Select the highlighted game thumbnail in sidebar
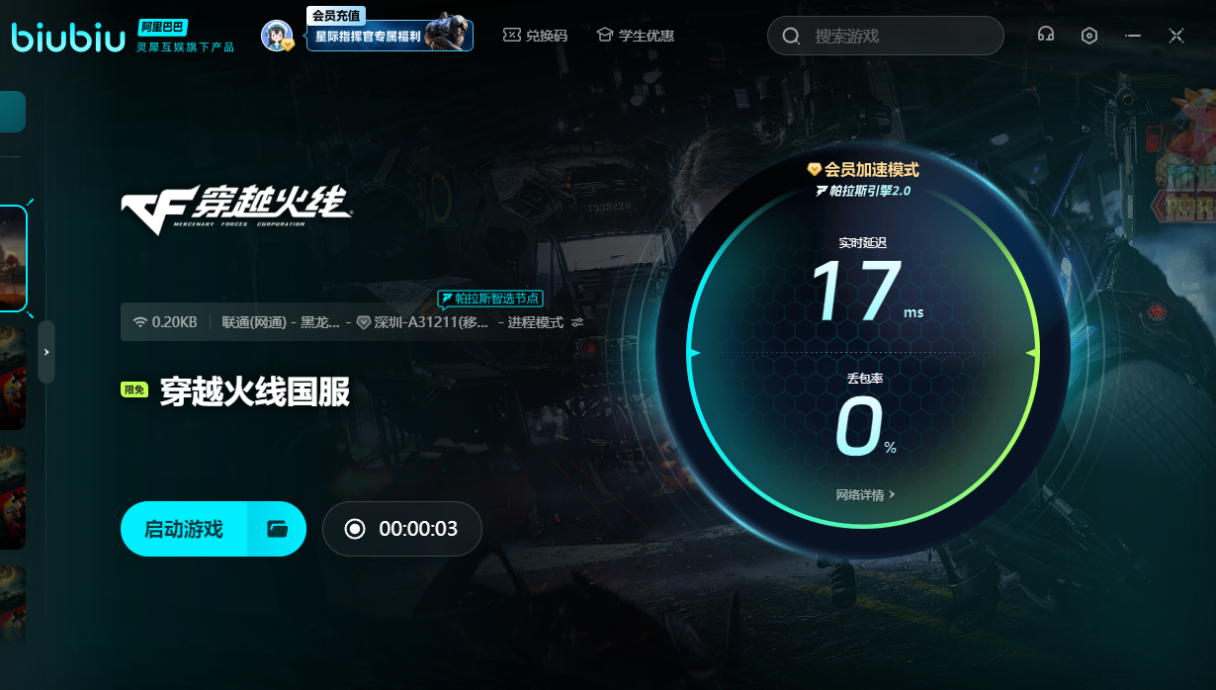Viewport: 1216px width, 690px height. tap(12, 259)
